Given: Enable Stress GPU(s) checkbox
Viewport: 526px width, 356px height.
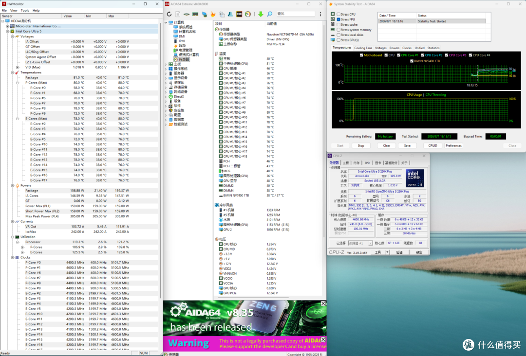Looking at the screenshot, I should click(x=338, y=40).
